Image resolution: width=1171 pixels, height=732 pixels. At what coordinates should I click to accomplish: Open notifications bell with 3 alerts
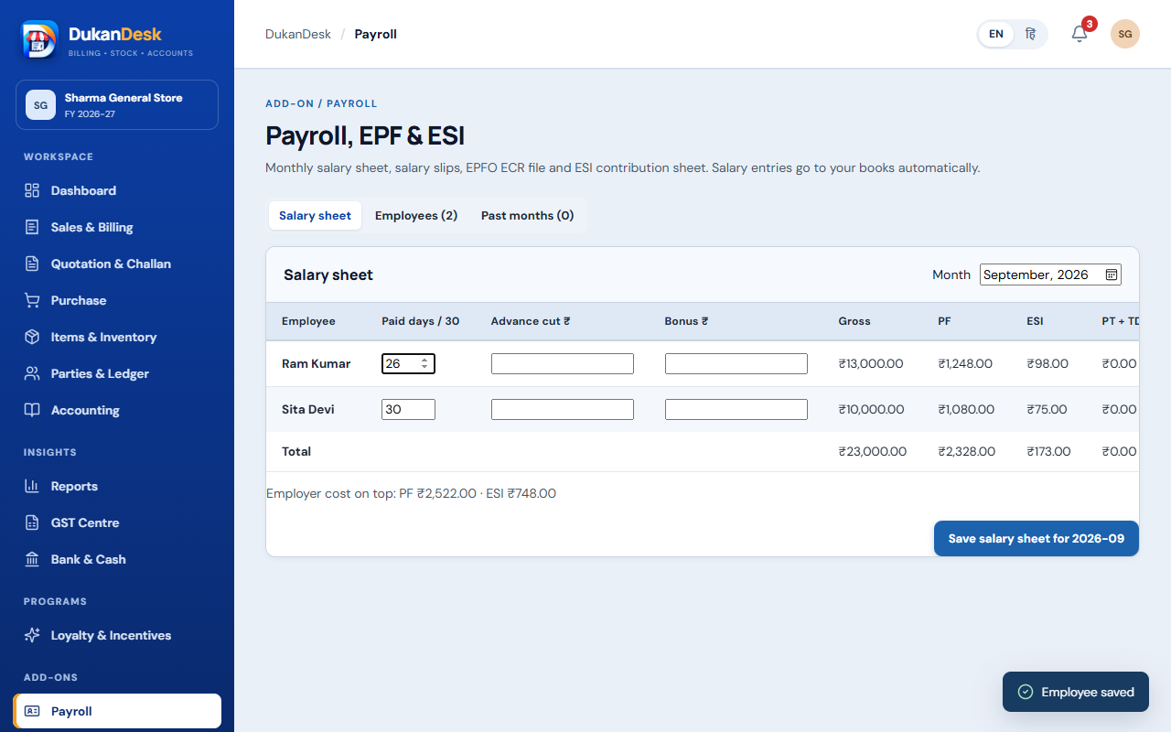click(1080, 34)
